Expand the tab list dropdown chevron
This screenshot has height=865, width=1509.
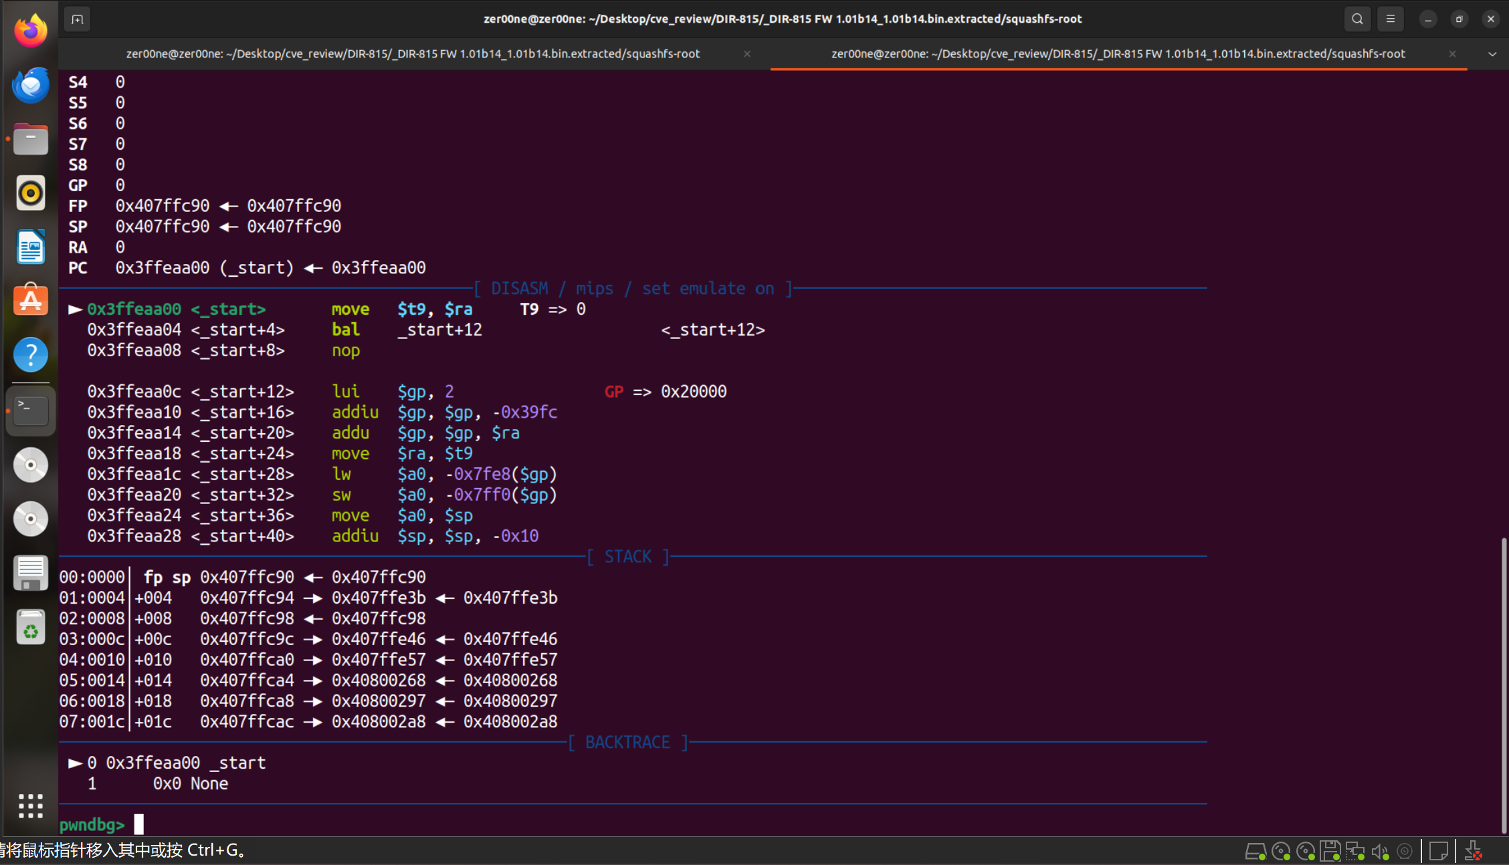coord(1492,54)
